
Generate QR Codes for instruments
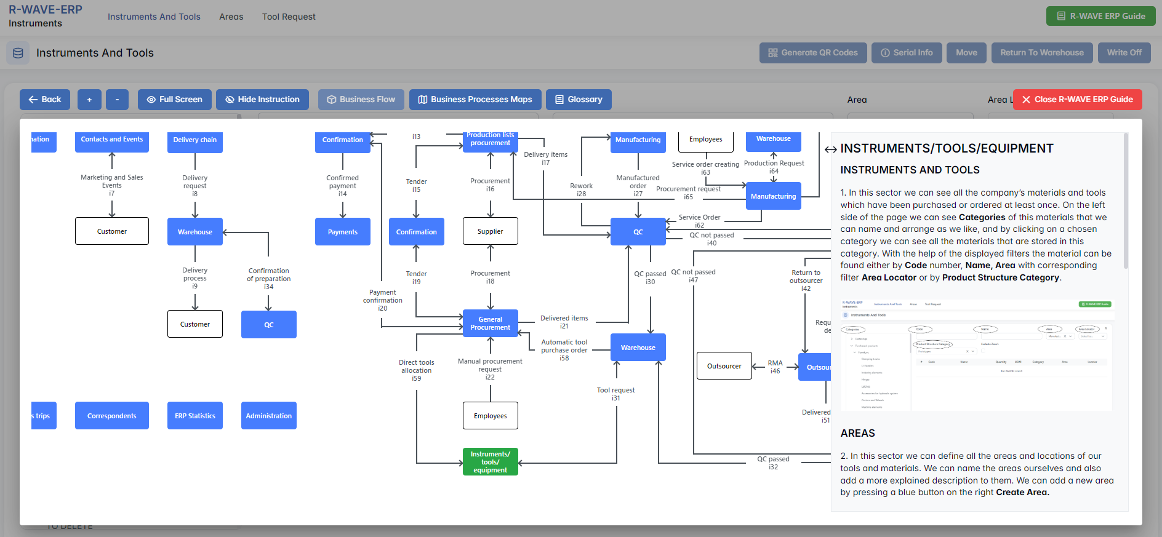pyautogui.click(x=812, y=53)
